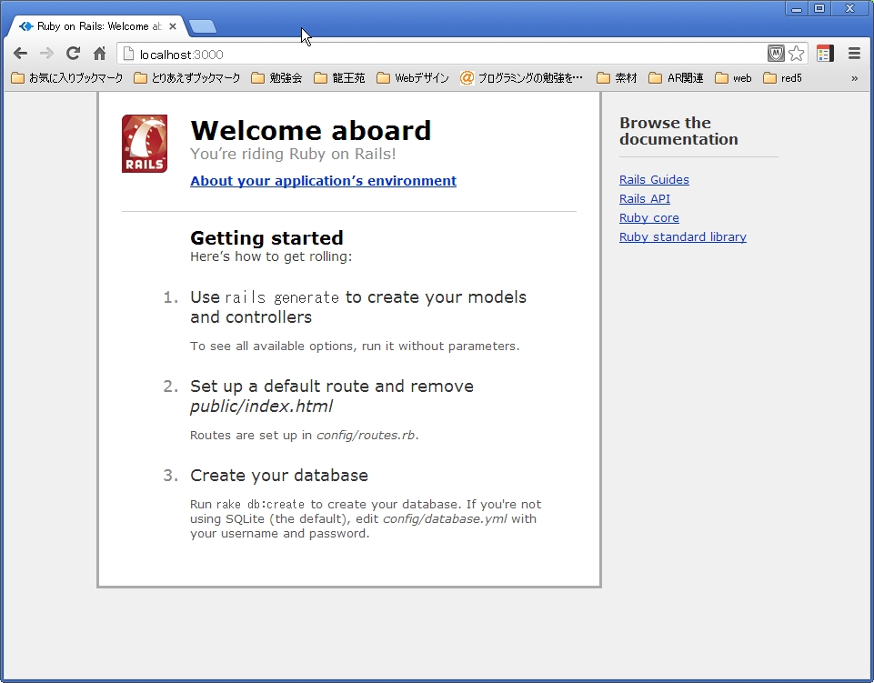Open the Rails Guides link
The width and height of the screenshot is (874, 683).
point(654,179)
